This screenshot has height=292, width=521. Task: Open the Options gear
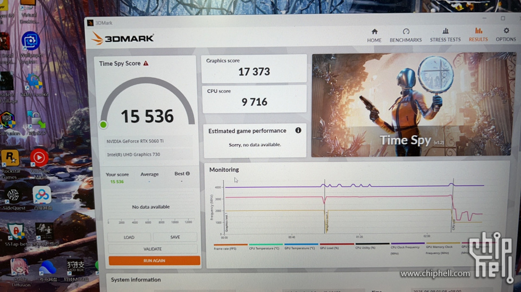[506, 34]
